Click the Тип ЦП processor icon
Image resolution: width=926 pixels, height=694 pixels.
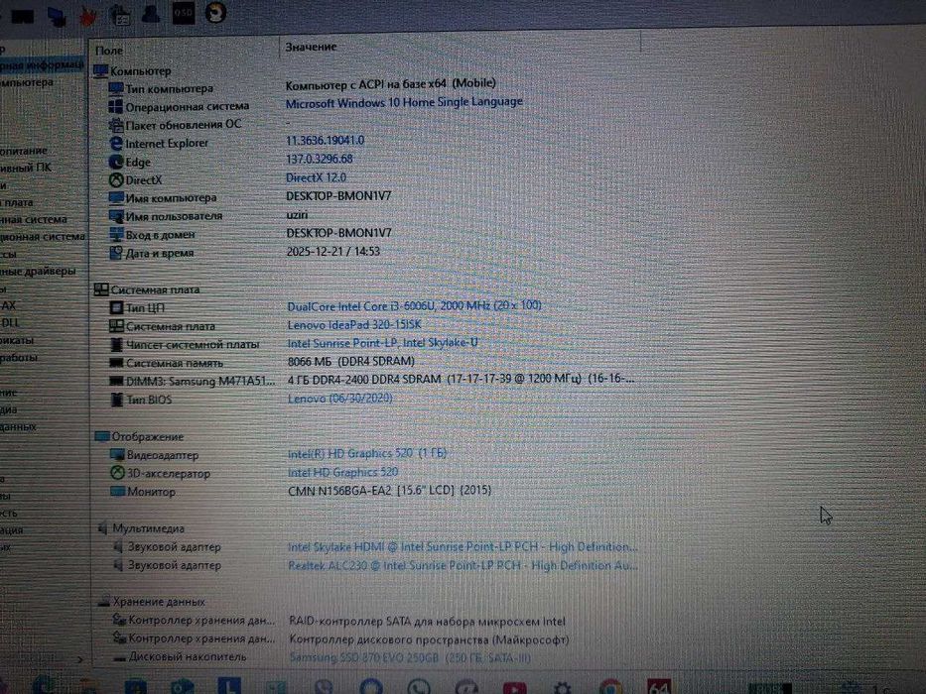[117, 308]
